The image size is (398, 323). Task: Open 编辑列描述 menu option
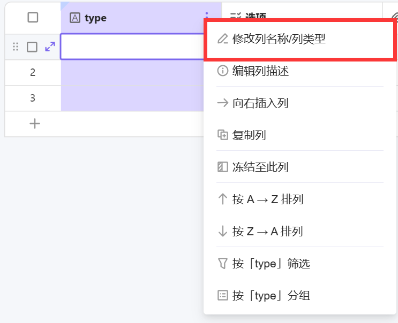(x=261, y=71)
